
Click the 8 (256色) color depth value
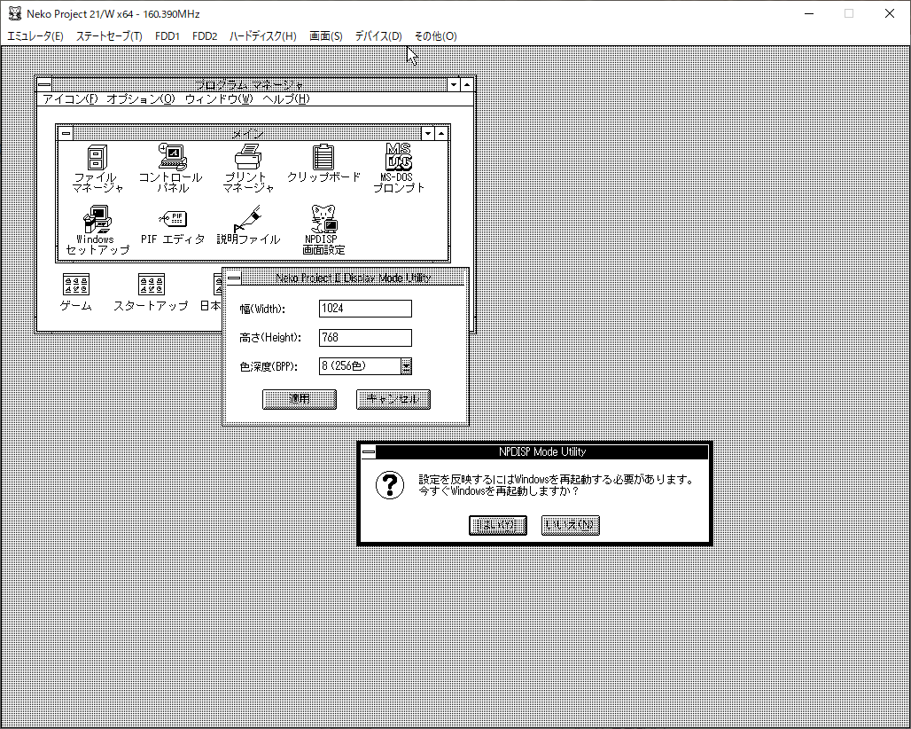360,366
